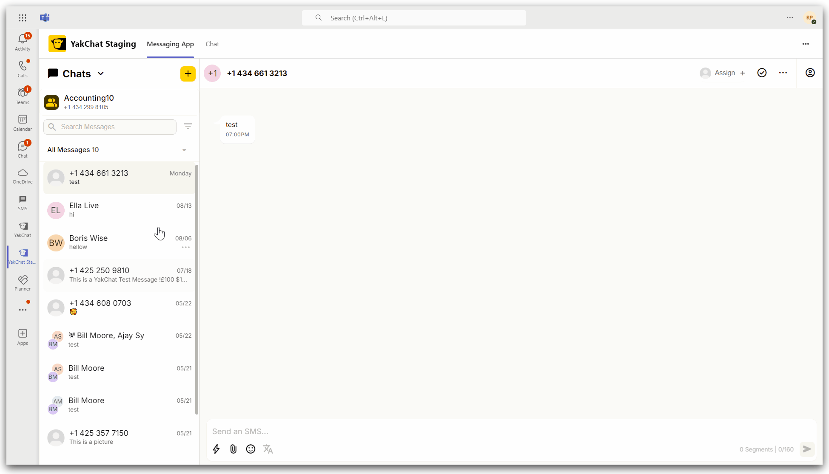
Task: Open the +1 425 250 9810 conversation
Action: pyautogui.click(x=119, y=275)
